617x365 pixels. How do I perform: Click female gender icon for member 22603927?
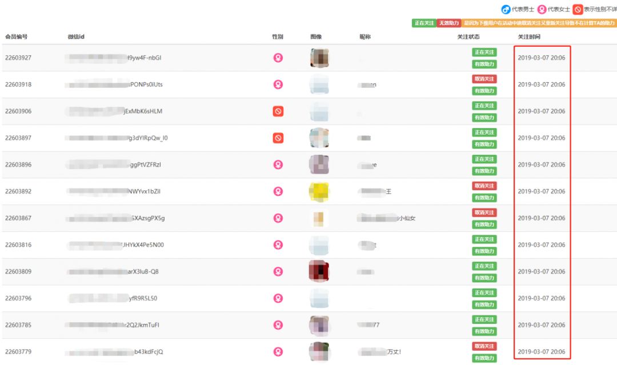coord(278,58)
